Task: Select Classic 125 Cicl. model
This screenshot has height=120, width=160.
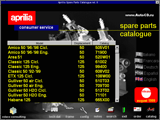Action: 61,62
